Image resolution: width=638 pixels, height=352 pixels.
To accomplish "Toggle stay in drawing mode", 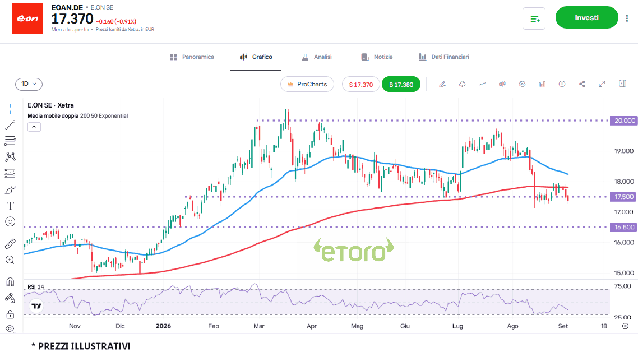I will 10,298.
